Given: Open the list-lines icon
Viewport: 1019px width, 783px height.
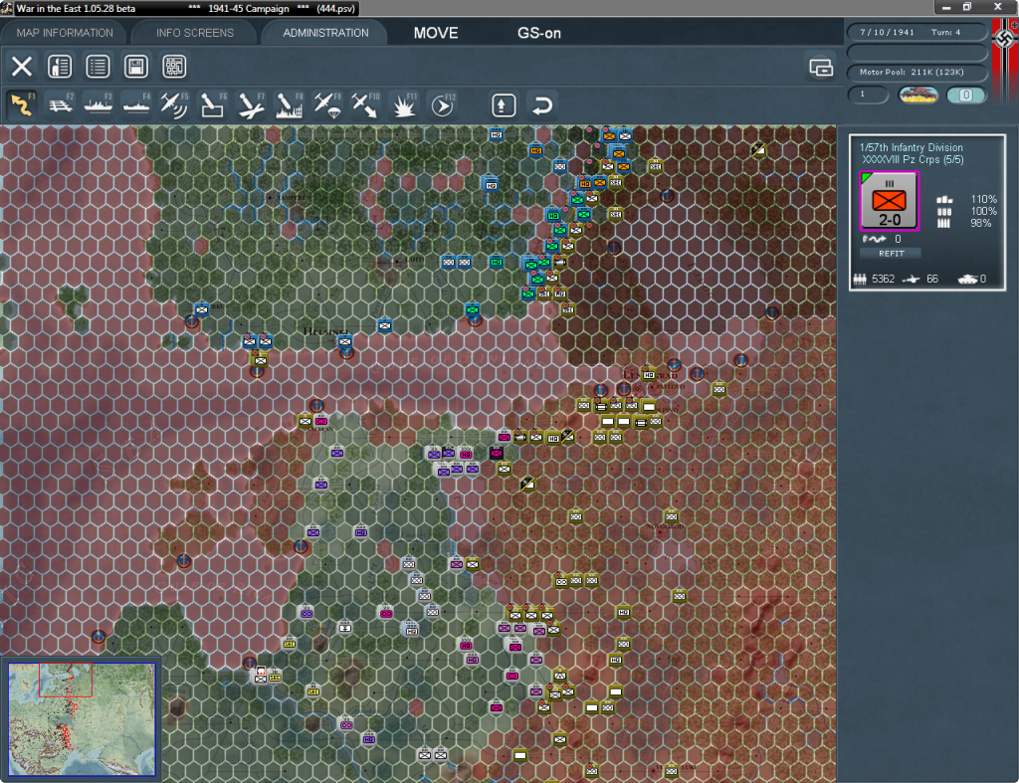Looking at the screenshot, I should (x=98, y=67).
